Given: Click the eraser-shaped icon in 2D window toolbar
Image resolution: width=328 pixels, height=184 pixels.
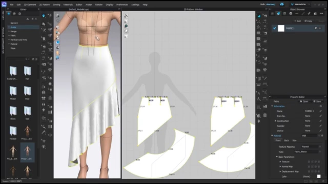Looking at the screenshot, I should pos(126,31).
